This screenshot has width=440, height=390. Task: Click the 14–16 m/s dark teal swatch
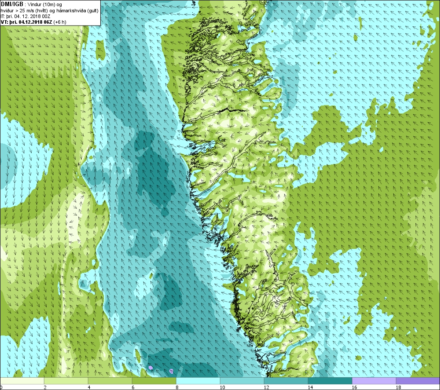click(x=330, y=381)
